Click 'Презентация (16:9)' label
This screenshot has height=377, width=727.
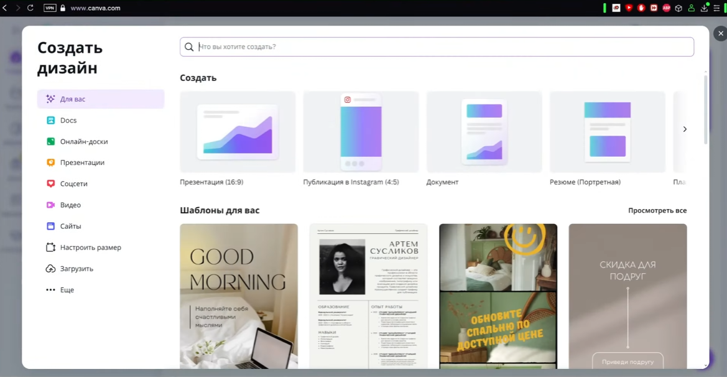coord(211,182)
